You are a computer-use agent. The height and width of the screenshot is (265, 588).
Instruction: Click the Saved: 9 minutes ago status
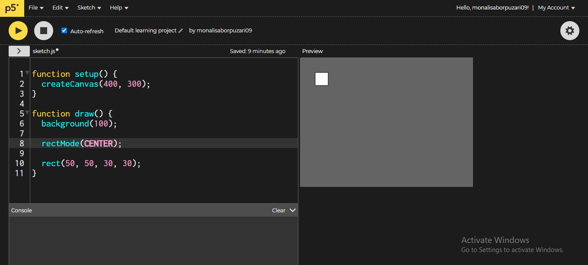pyautogui.click(x=258, y=51)
